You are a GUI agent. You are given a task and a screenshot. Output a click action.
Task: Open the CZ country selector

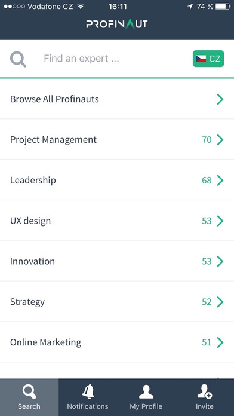pyautogui.click(x=208, y=59)
